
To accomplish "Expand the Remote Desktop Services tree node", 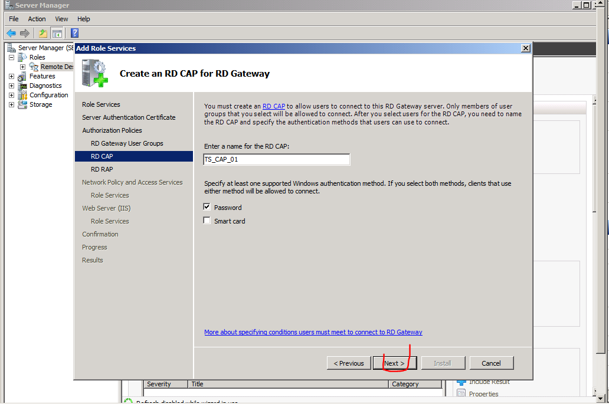I will [x=22, y=67].
